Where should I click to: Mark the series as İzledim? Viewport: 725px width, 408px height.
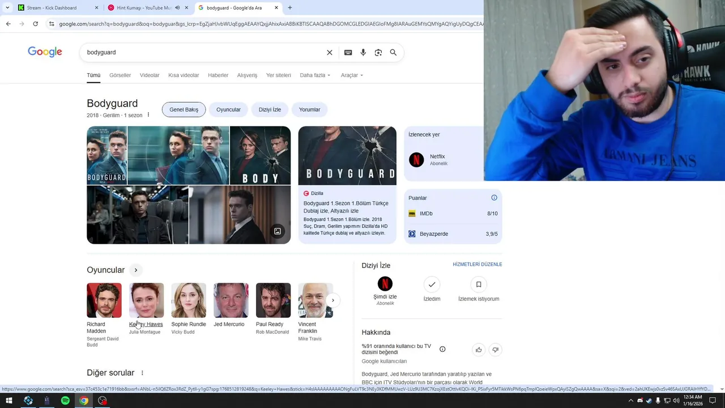pos(432,284)
